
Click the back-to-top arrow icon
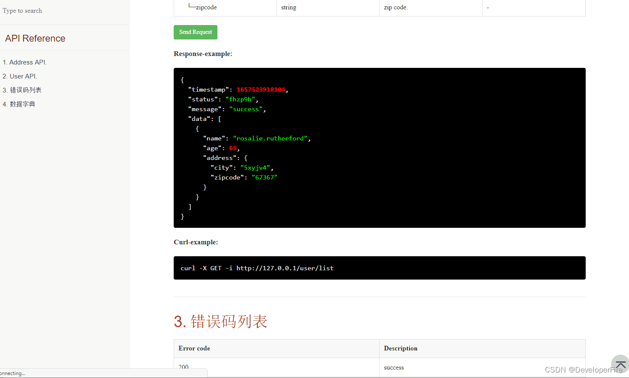(620, 364)
